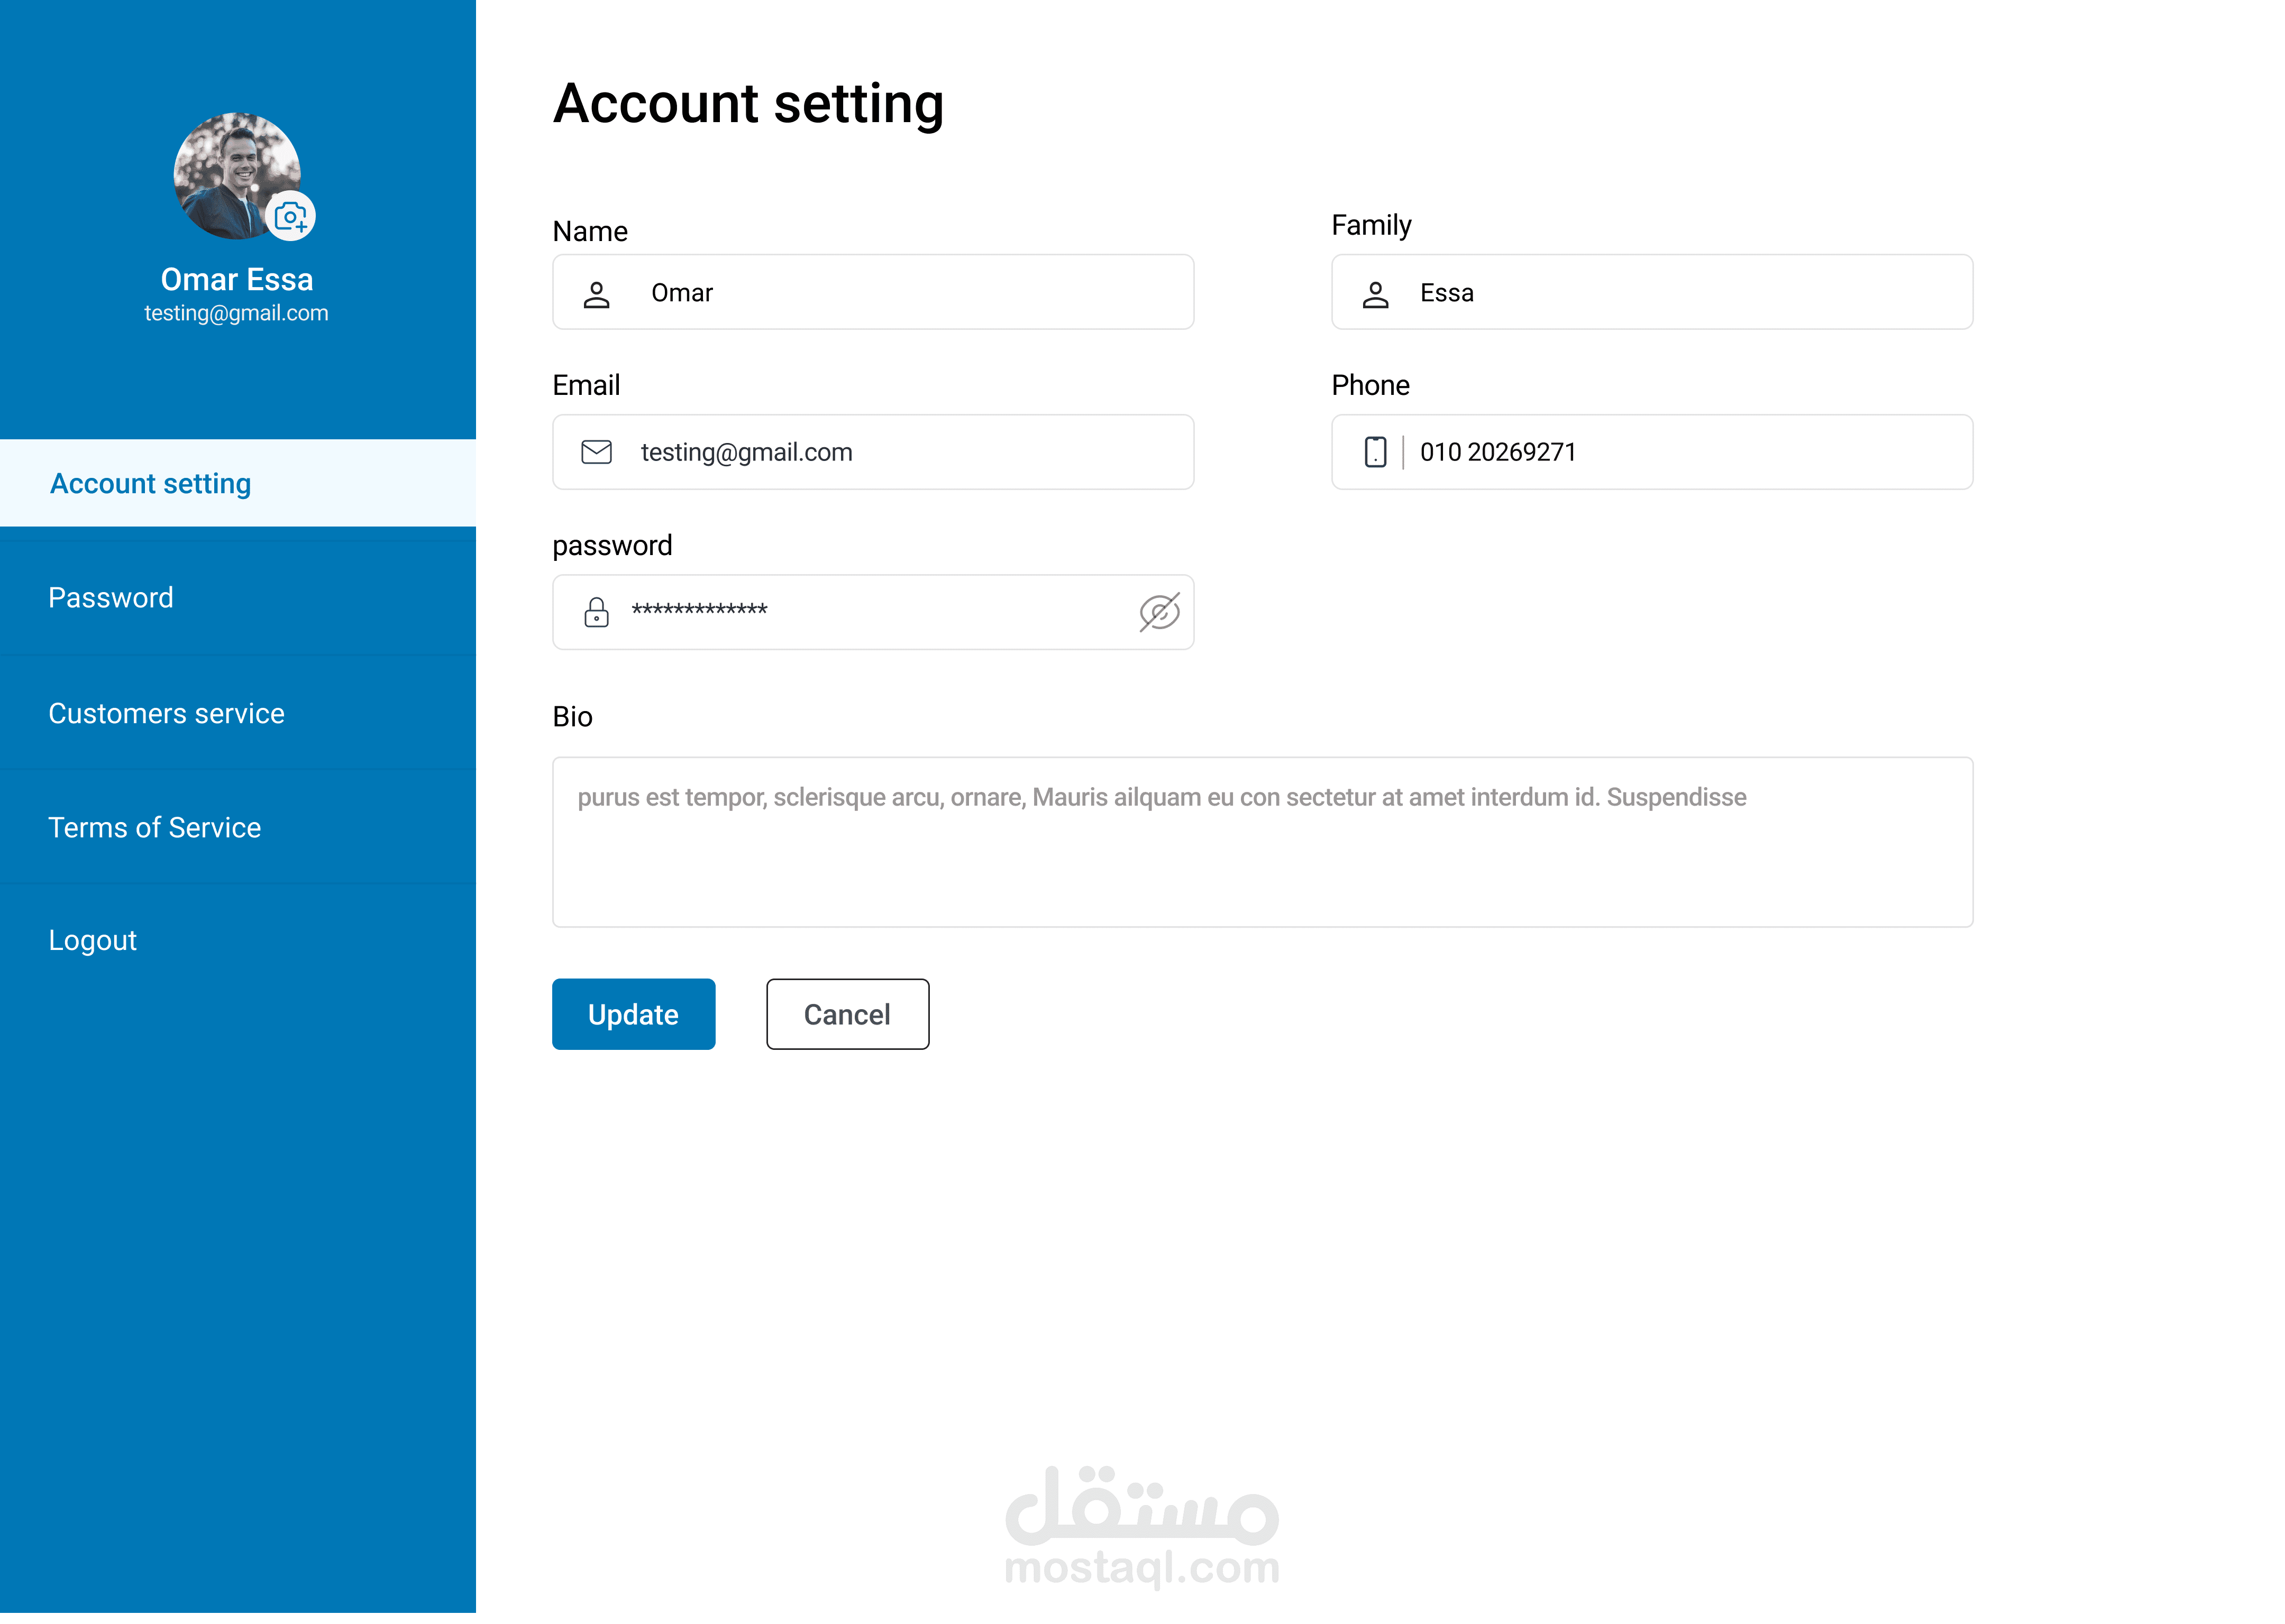Select Logout in the sidebar
The width and height of the screenshot is (2285, 1624).
pos(92,941)
